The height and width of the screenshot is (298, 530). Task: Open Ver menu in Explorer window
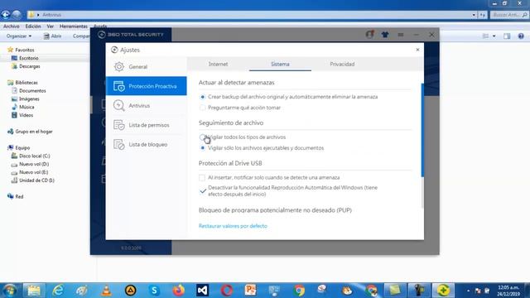(50, 26)
